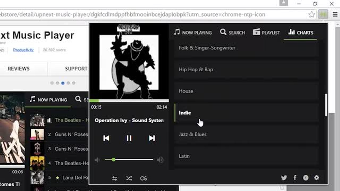The image size is (340, 191).
Task: Click the mute speaker icon
Action: pyautogui.click(x=97, y=160)
